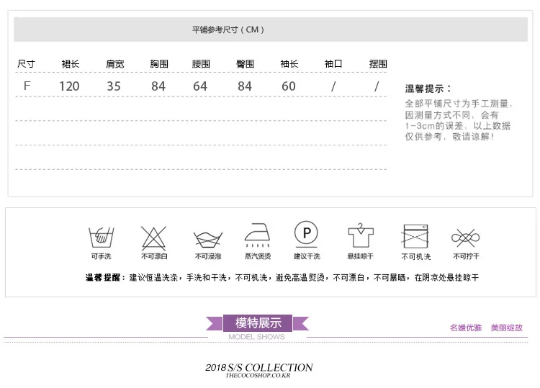Image resolution: width=540 pixels, height=388 pixels.
Task: Click the 2018 S/S COLLECTION title
Action: click(259, 367)
